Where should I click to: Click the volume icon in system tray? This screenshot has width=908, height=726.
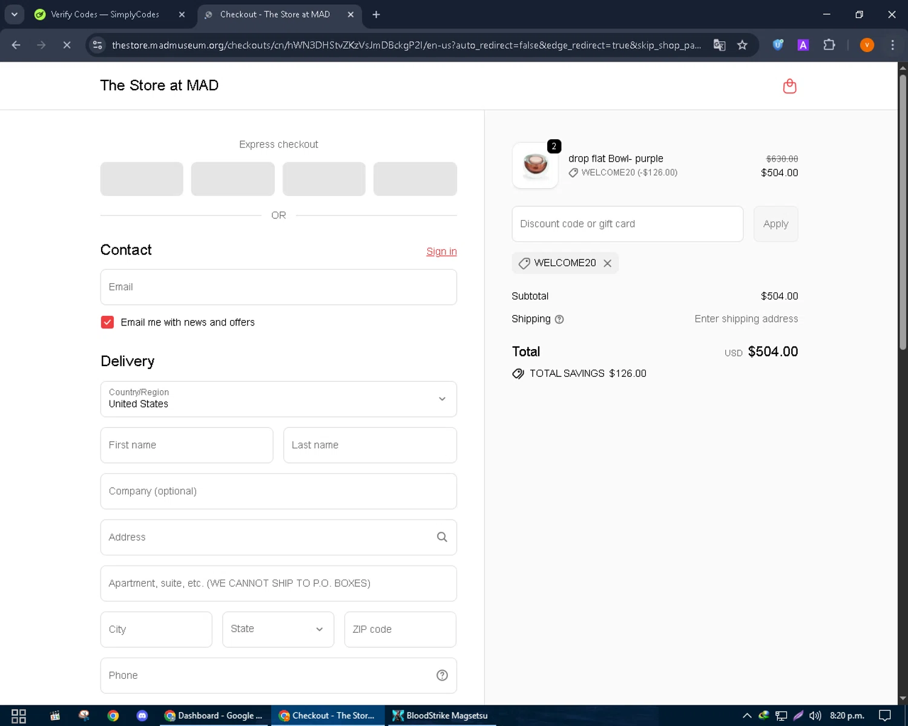[x=815, y=716]
